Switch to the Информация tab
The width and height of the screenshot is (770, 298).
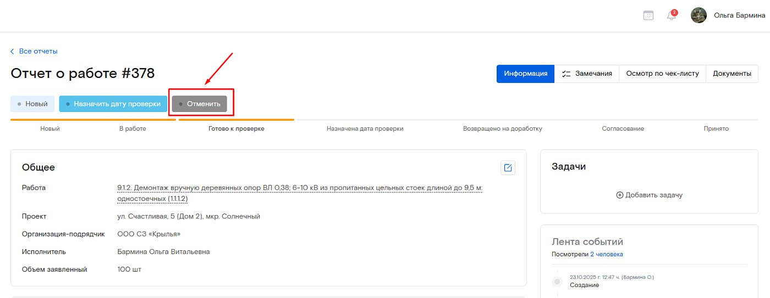(x=525, y=74)
